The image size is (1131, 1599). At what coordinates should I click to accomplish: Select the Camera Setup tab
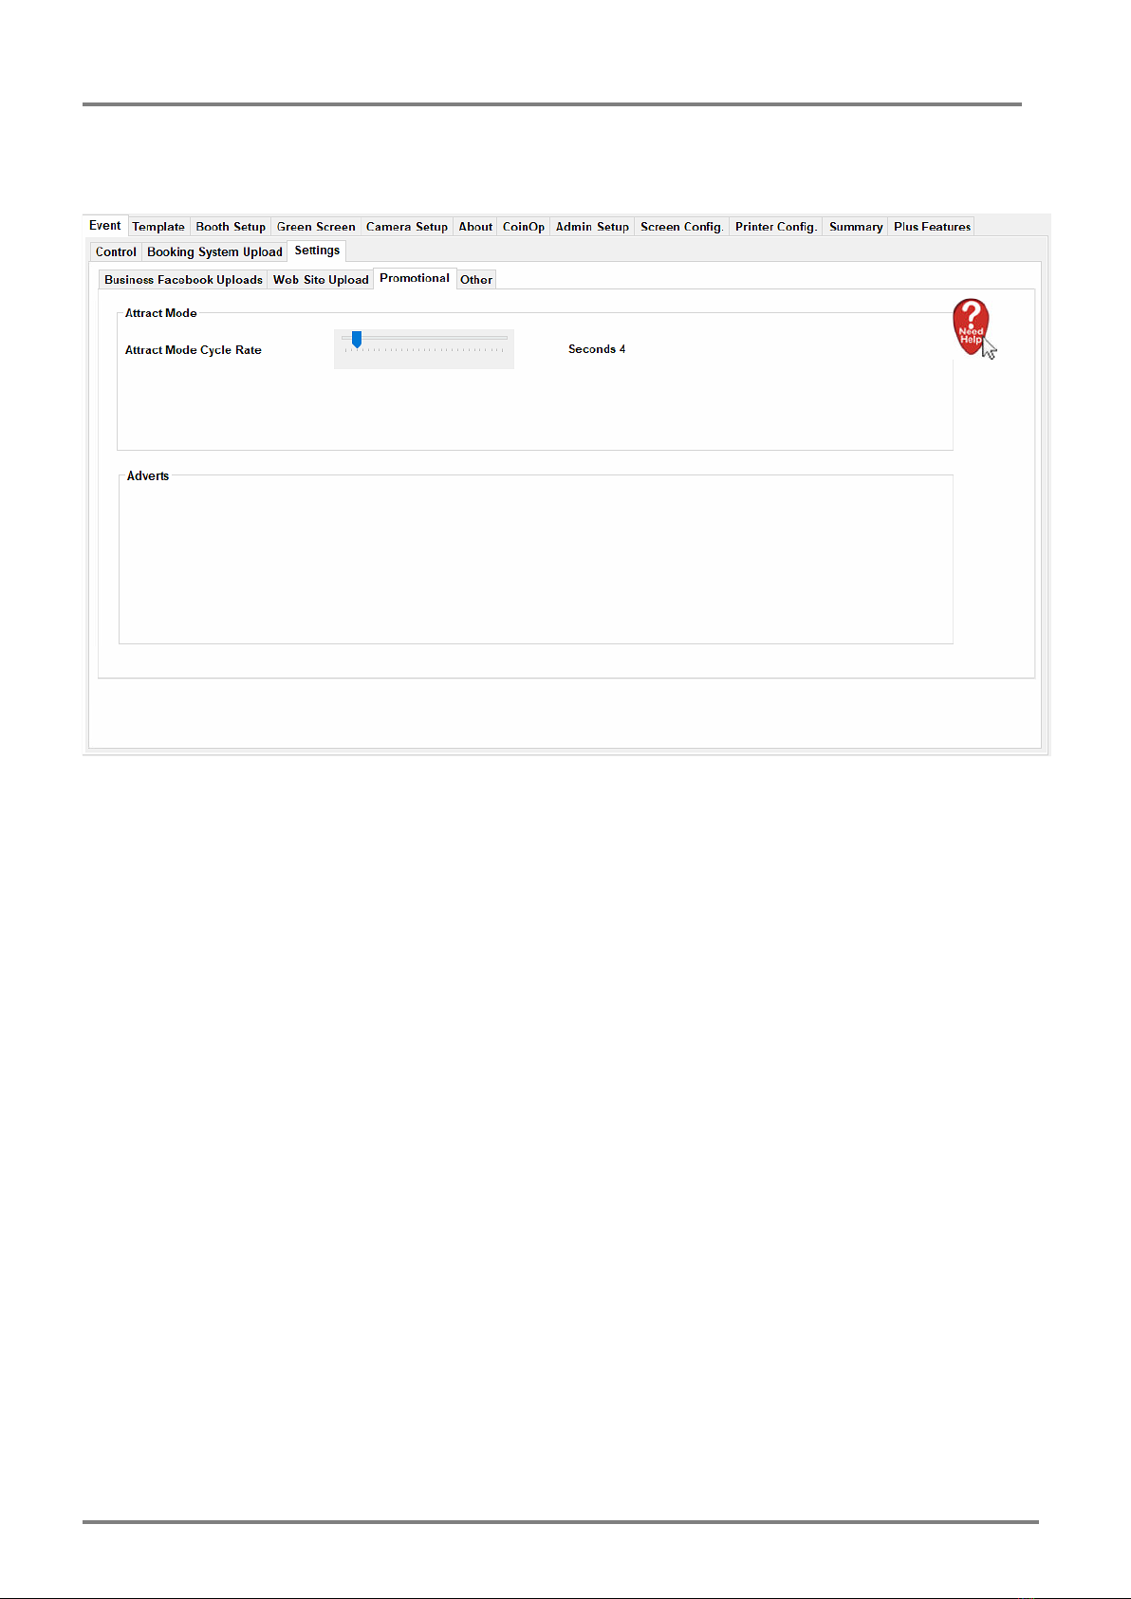(x=407, y=227)
